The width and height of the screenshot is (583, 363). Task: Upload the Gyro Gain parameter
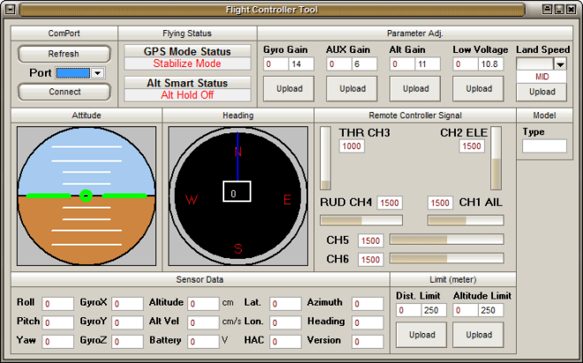[x=288, y=88]
